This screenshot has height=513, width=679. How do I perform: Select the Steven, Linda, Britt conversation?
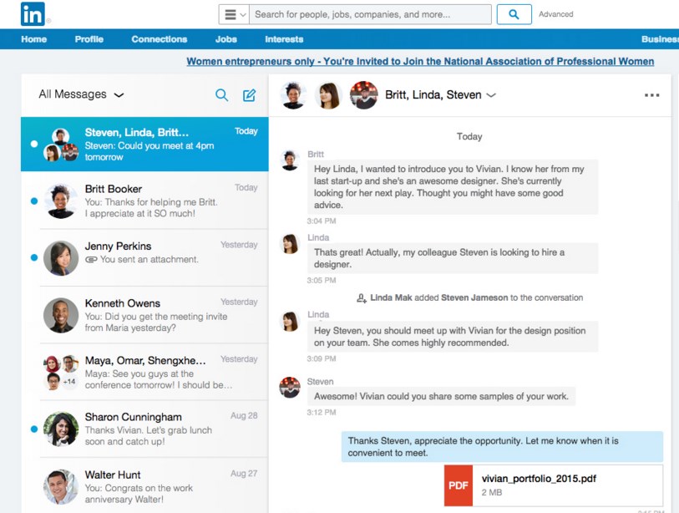coord(144,145)
